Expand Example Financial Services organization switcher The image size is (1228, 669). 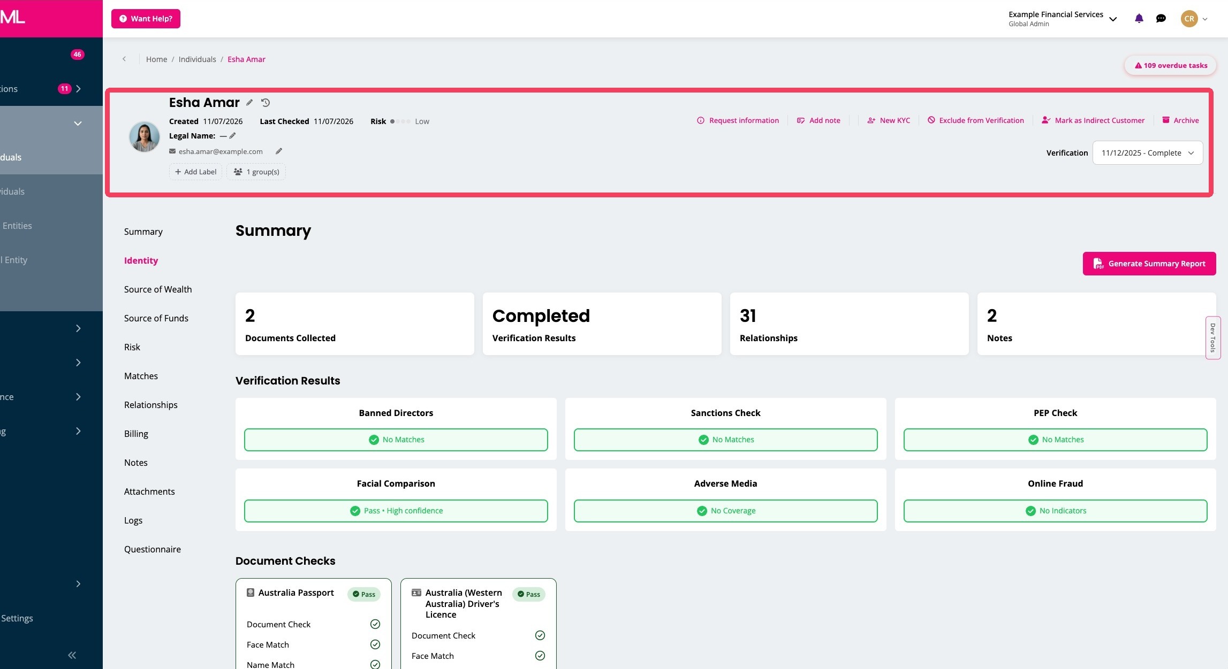click(1063, 19)
